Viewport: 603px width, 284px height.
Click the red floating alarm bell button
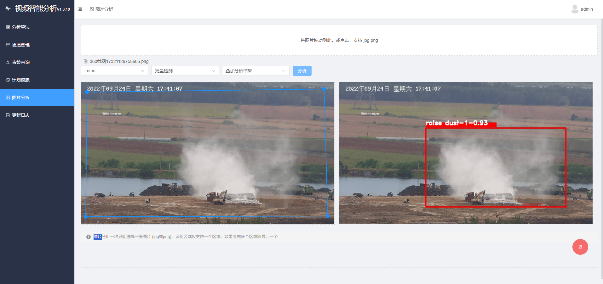click(580, 247)
